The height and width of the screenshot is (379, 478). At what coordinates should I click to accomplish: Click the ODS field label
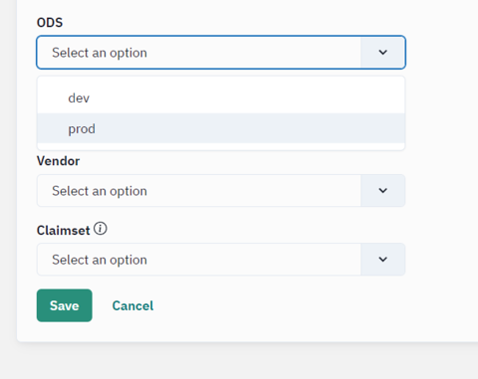(50, 23)
